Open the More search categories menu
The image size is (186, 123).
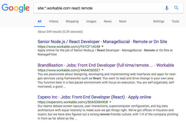[122, 21]
